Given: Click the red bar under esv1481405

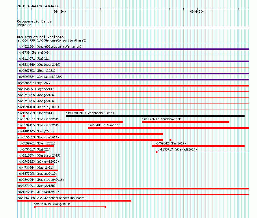Looking at the screenshot, I should (x=90, y=134).
